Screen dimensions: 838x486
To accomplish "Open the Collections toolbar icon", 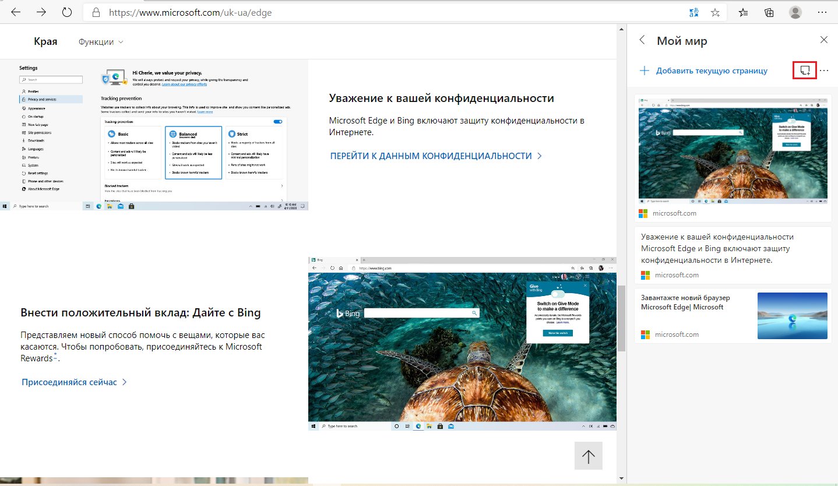I will tap(769, 12).
